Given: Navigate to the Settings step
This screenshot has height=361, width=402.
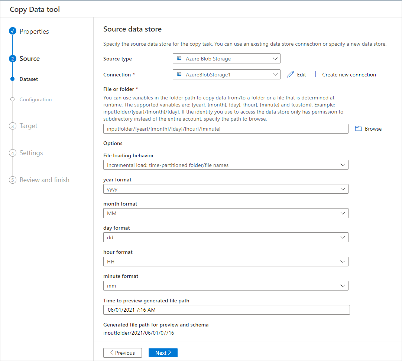Looking at the screenshot, I should 31,152.
